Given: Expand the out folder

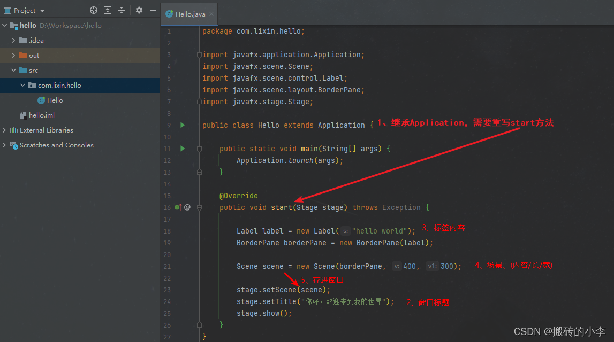Looking at the screenshot, I should click(13, 56).
